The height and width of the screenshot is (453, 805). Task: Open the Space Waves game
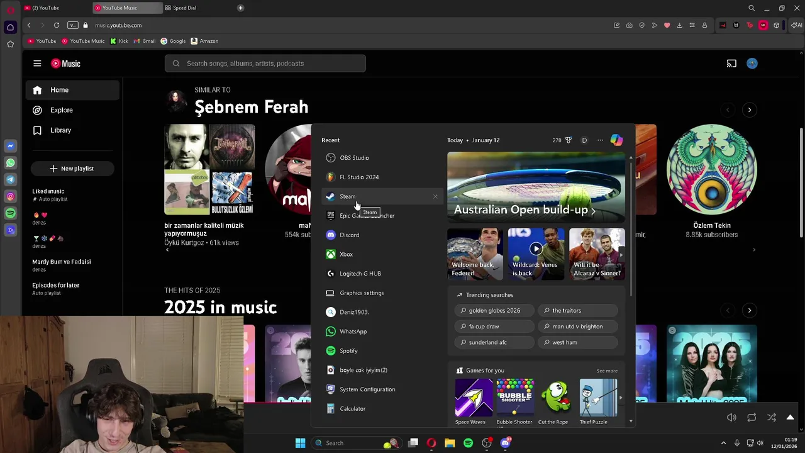(474, 402)
